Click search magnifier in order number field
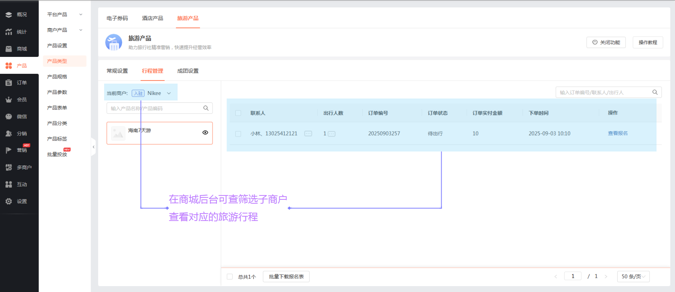675x292 pixels. click(x=655, y=92)
